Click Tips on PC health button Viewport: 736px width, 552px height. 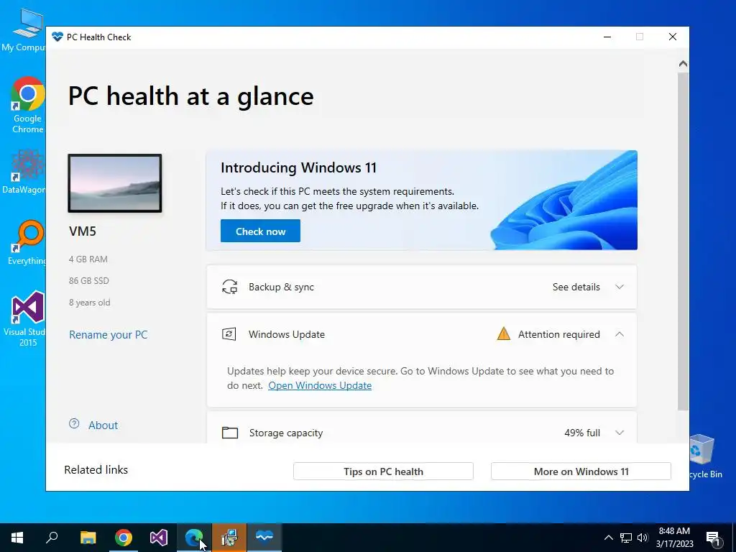(x=383, y=471)
